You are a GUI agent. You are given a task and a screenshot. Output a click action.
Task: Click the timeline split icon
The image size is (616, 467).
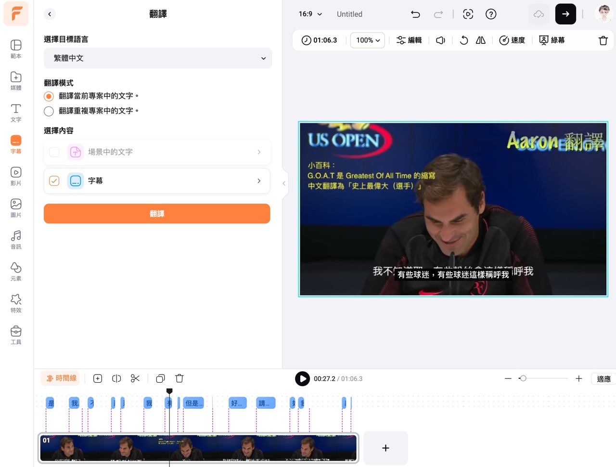coord(116,379)
